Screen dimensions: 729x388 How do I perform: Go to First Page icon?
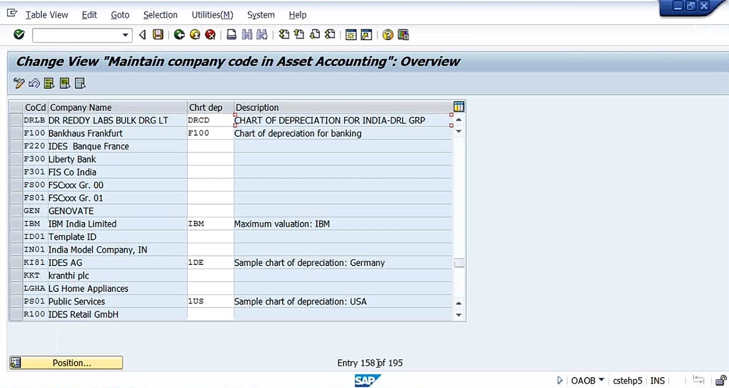point(284,35)
